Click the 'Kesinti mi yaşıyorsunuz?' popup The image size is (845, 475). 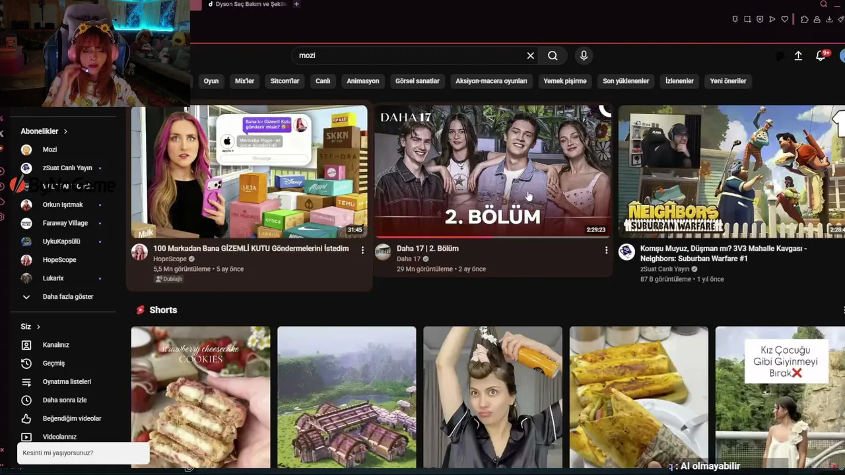[x=83, y=453]
